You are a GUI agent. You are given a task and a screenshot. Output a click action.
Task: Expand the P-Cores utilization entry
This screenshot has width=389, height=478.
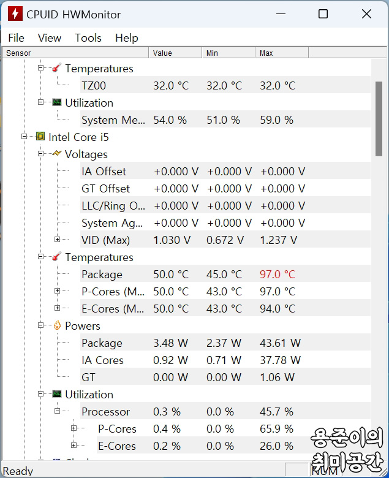click(74, 428)
